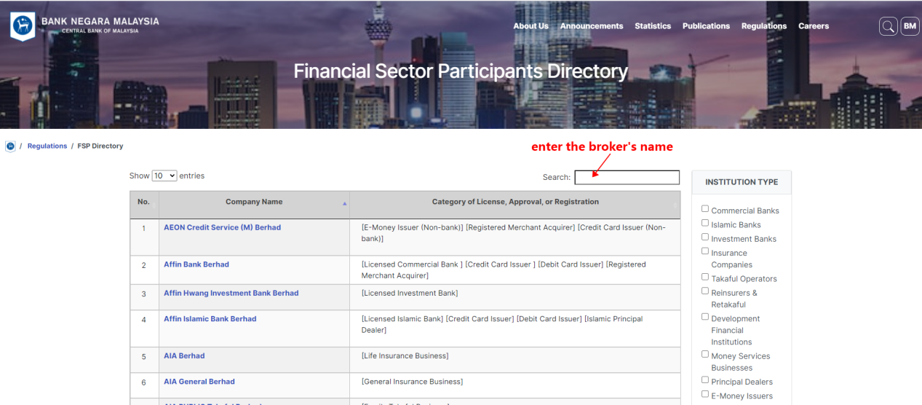Check the Commercial Banks checkbox
Viewport: 922px width, 405px height.
click(704, 209)
